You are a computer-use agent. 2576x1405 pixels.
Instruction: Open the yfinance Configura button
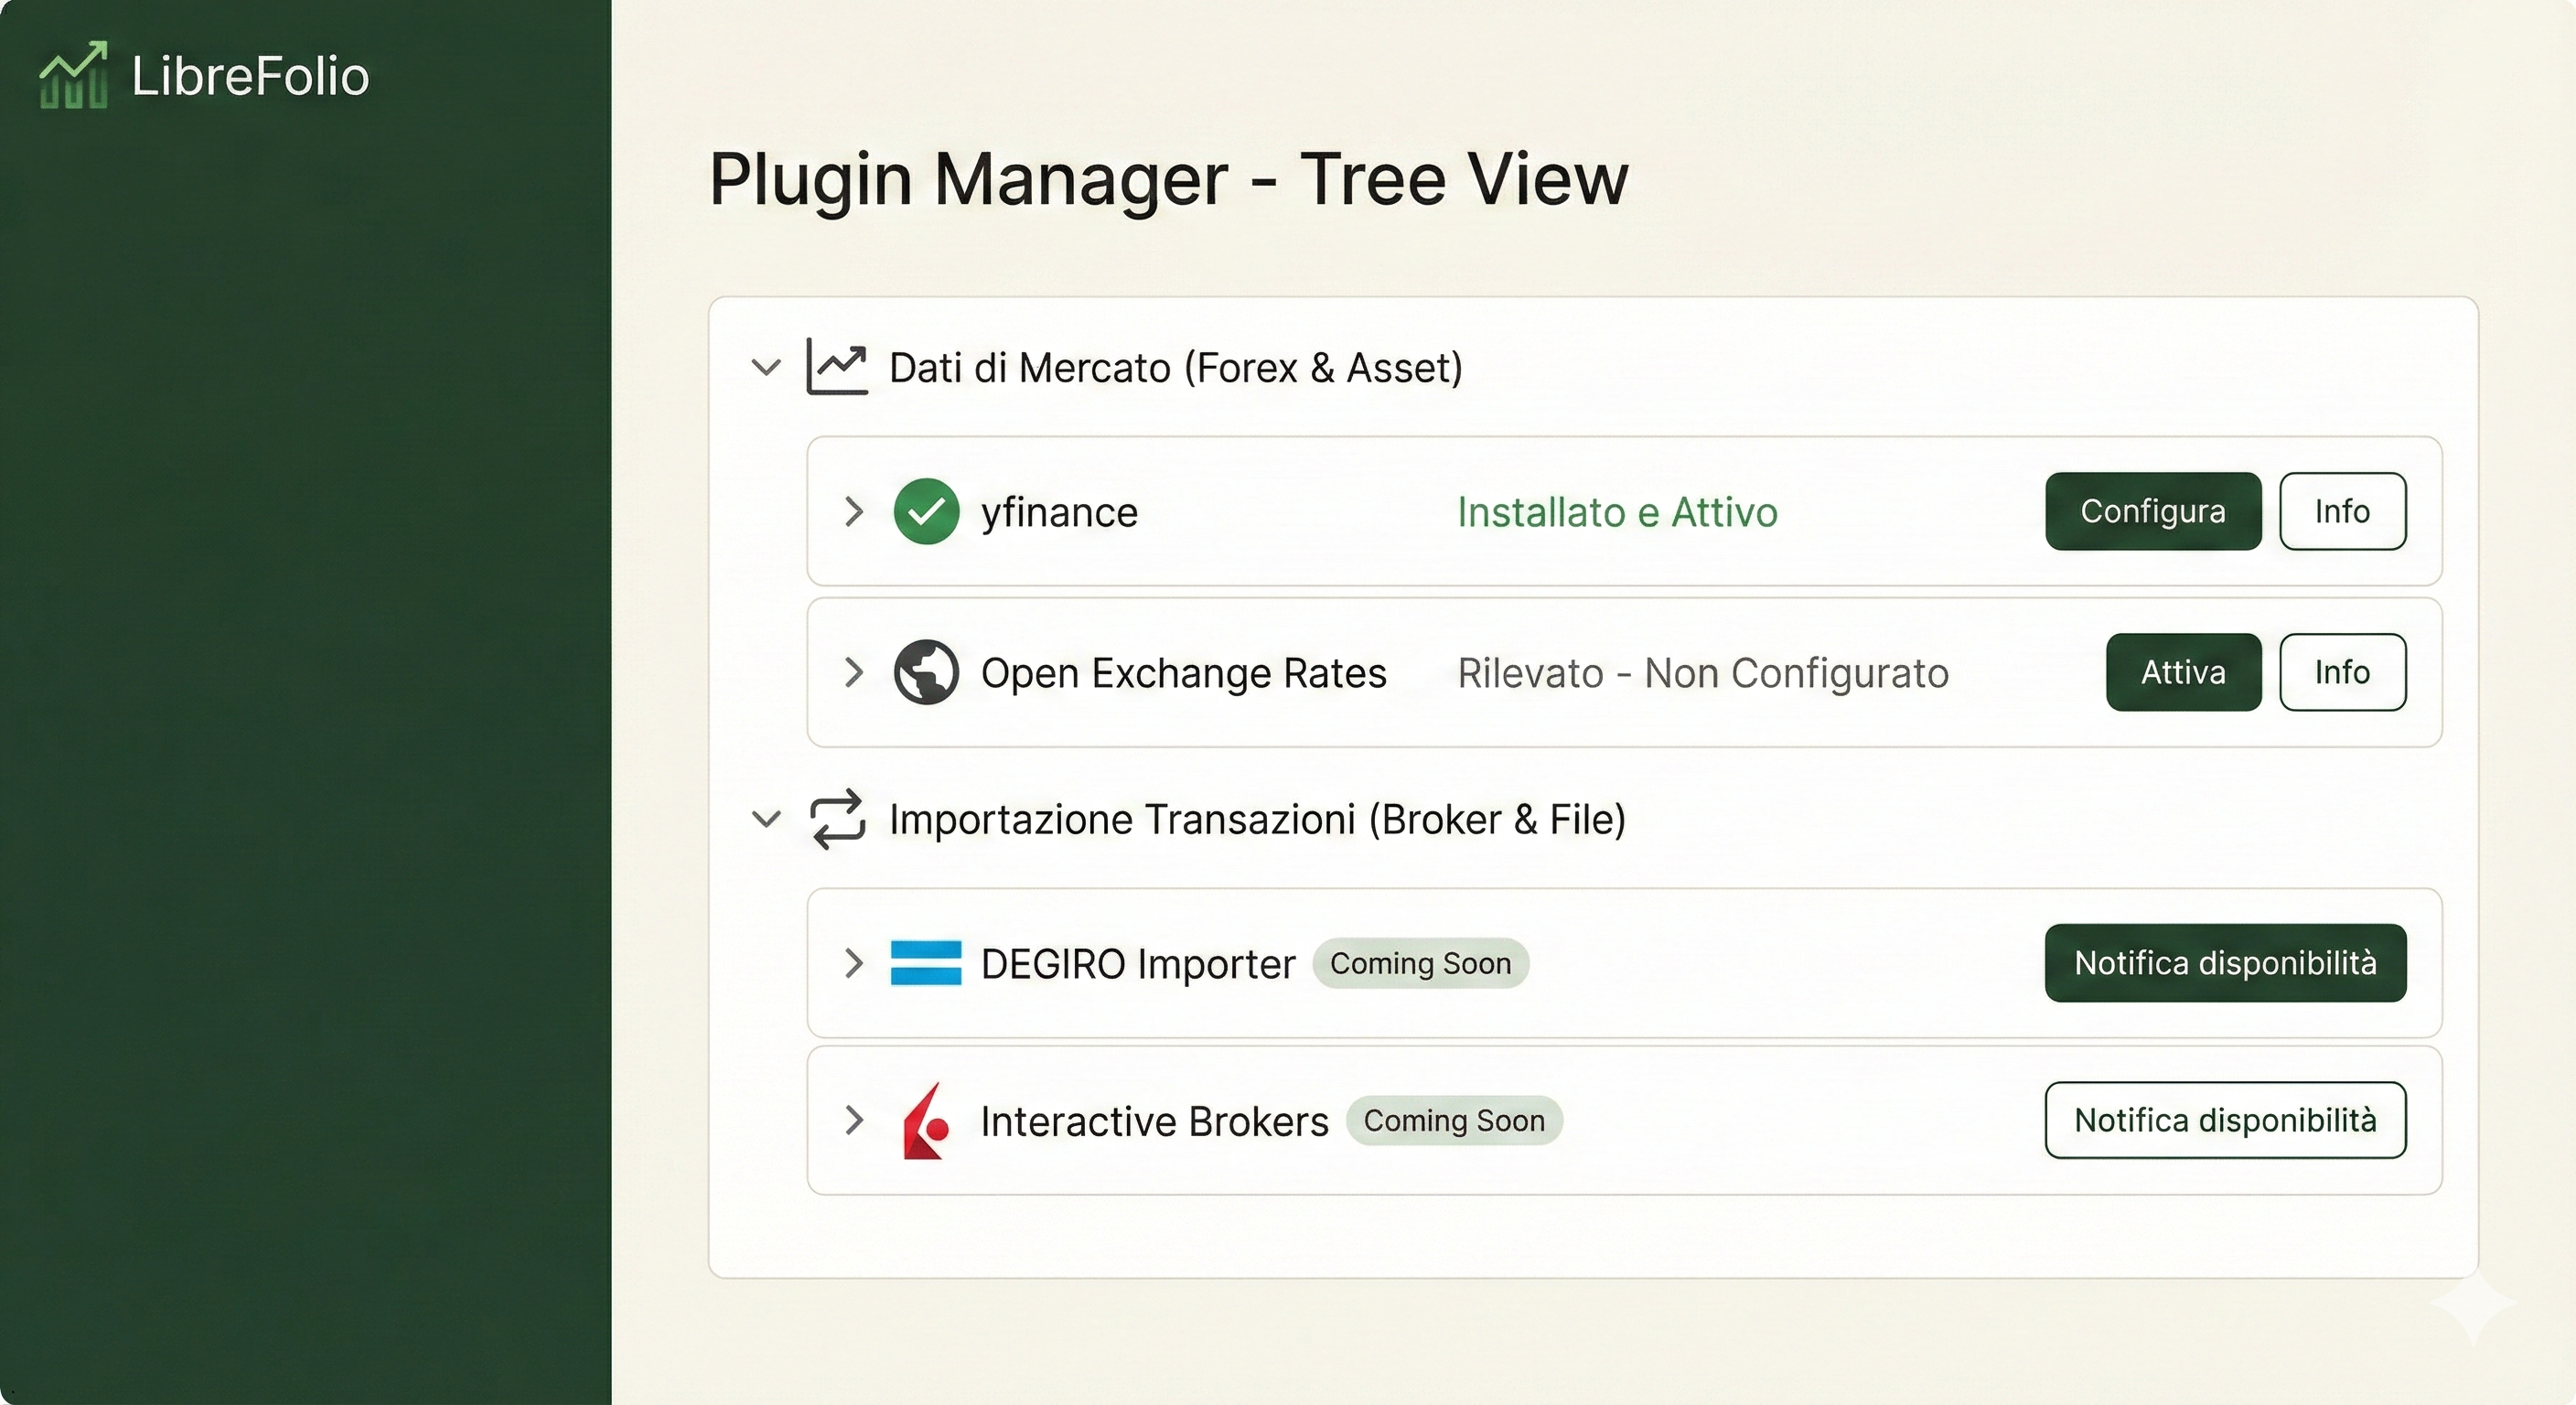[2153, 511]
